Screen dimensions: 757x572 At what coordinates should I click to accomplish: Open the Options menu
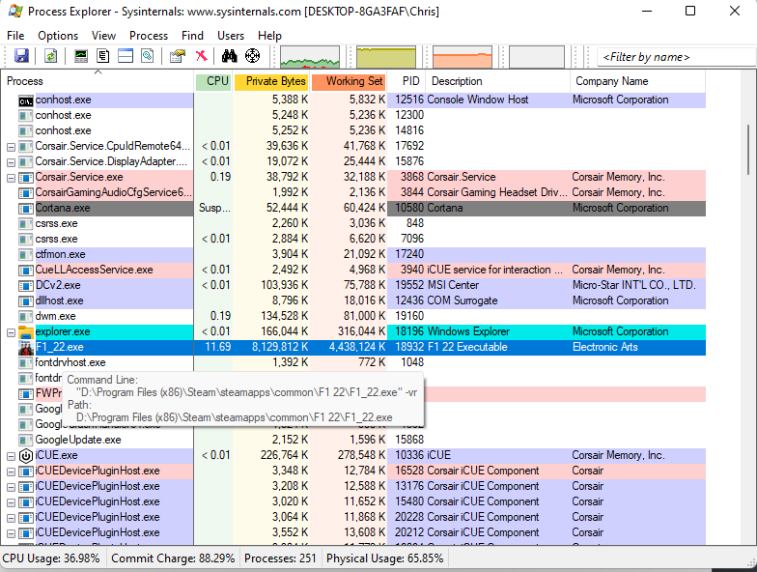coord(58,36)
